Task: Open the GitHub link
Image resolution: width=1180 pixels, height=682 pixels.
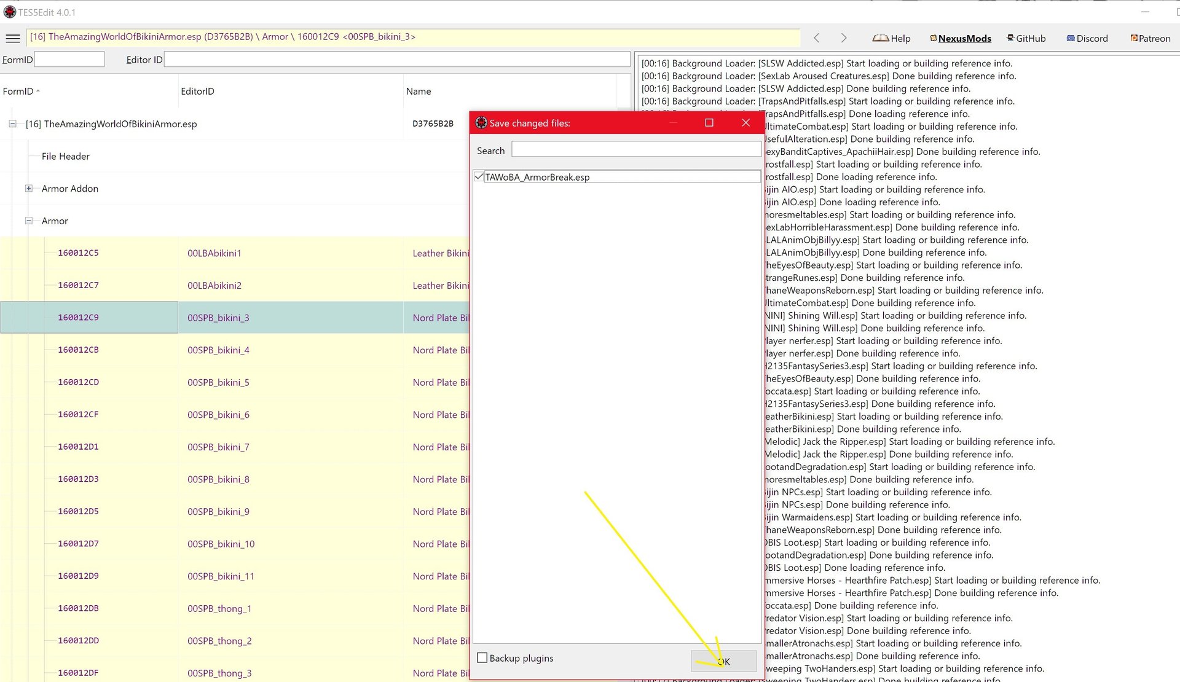Action: pos(1026,38)
